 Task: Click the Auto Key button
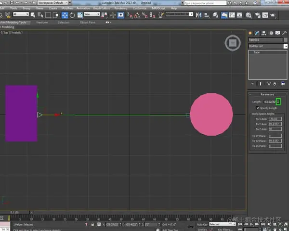pos(202,225)
